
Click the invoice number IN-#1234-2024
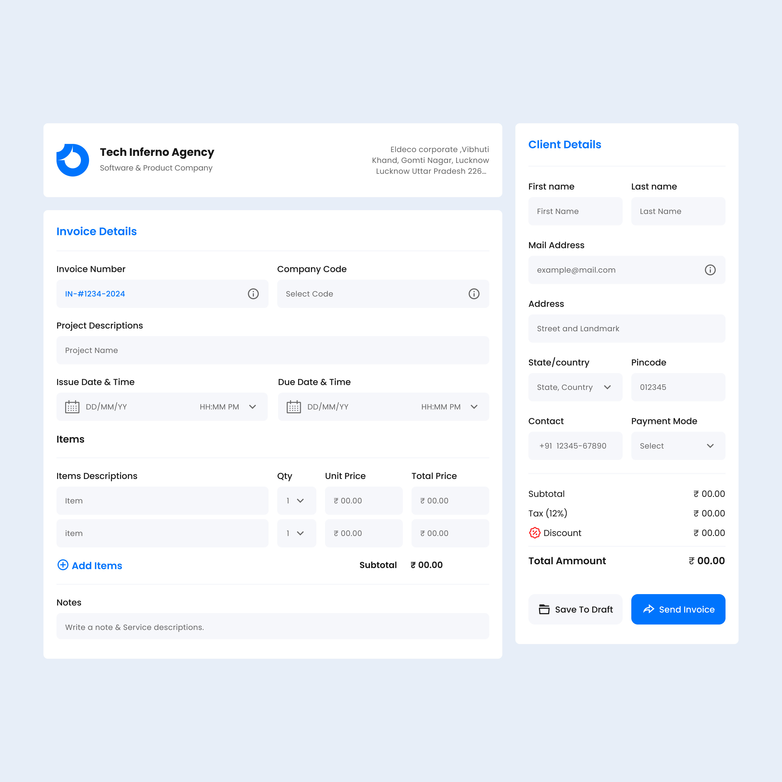pos(95,294)
